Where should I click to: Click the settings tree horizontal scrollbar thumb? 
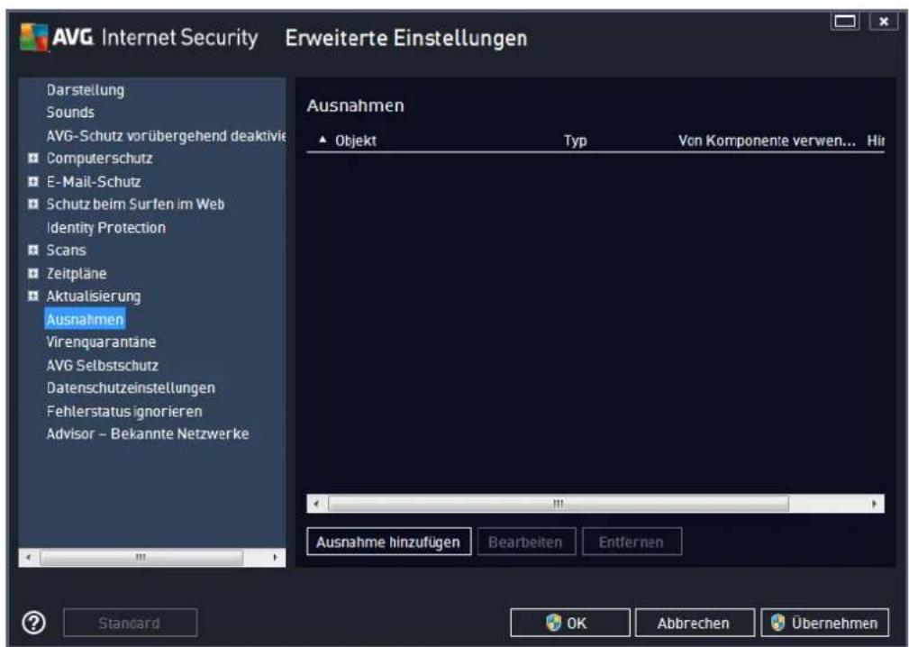[141, 558]
